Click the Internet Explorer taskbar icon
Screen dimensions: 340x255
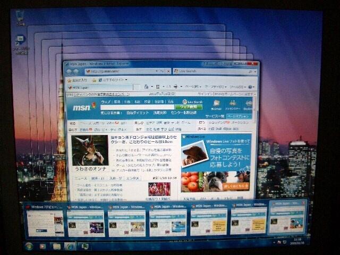(x=70, y=246)
